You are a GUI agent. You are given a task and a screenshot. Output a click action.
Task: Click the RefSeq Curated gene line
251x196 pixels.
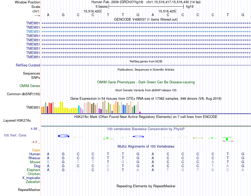(146, 65)
